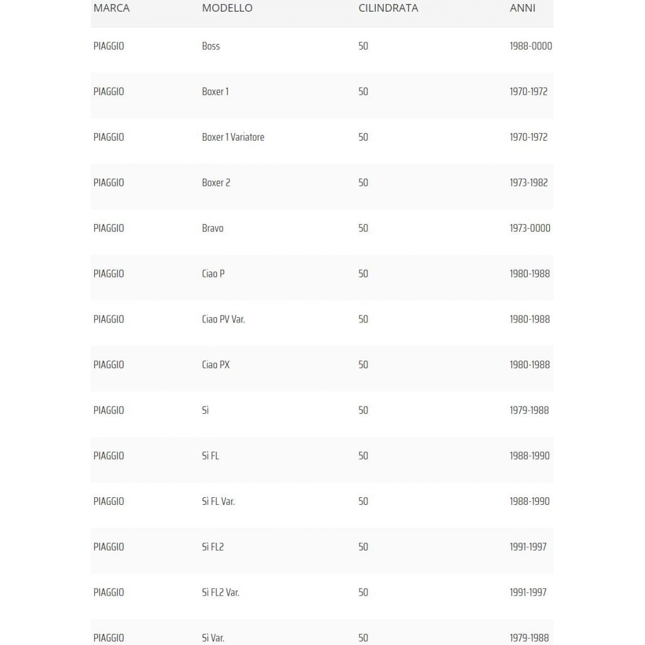645x645 pixels.
Task: Click the 1973-1982 year range
Action: [x=528, y=182]
